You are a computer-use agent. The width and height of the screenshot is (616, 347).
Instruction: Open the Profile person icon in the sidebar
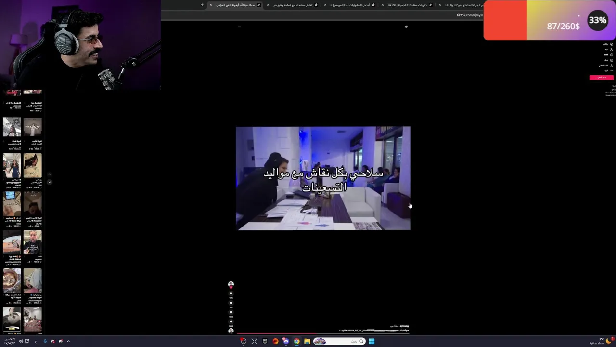(x=611, y=65)
